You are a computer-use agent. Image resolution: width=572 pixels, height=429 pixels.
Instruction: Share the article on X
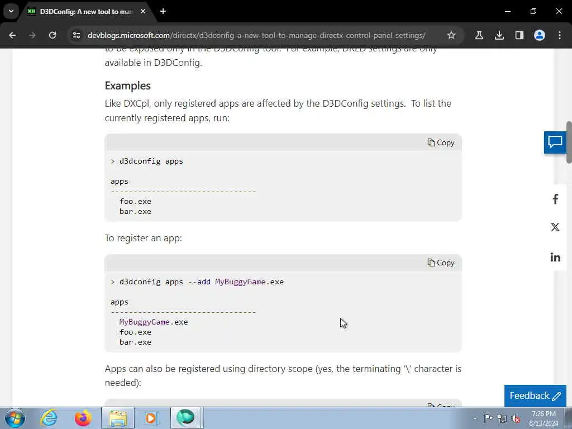[x=555, y=227]
